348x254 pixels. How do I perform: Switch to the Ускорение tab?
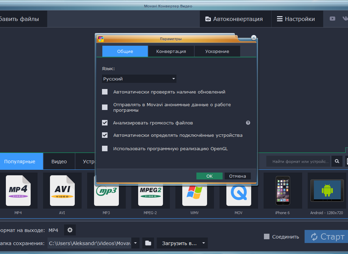click(x=217, y=51)
